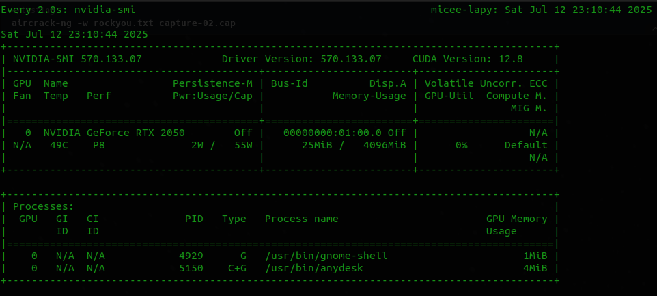Screen dimensions: 657x296
Task: Click the '1MiB' gnome-shell memory usage
Action: click(x=535, y=256)
